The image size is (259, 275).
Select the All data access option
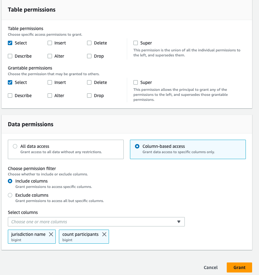pyautogui.click(x=15, y=146)
